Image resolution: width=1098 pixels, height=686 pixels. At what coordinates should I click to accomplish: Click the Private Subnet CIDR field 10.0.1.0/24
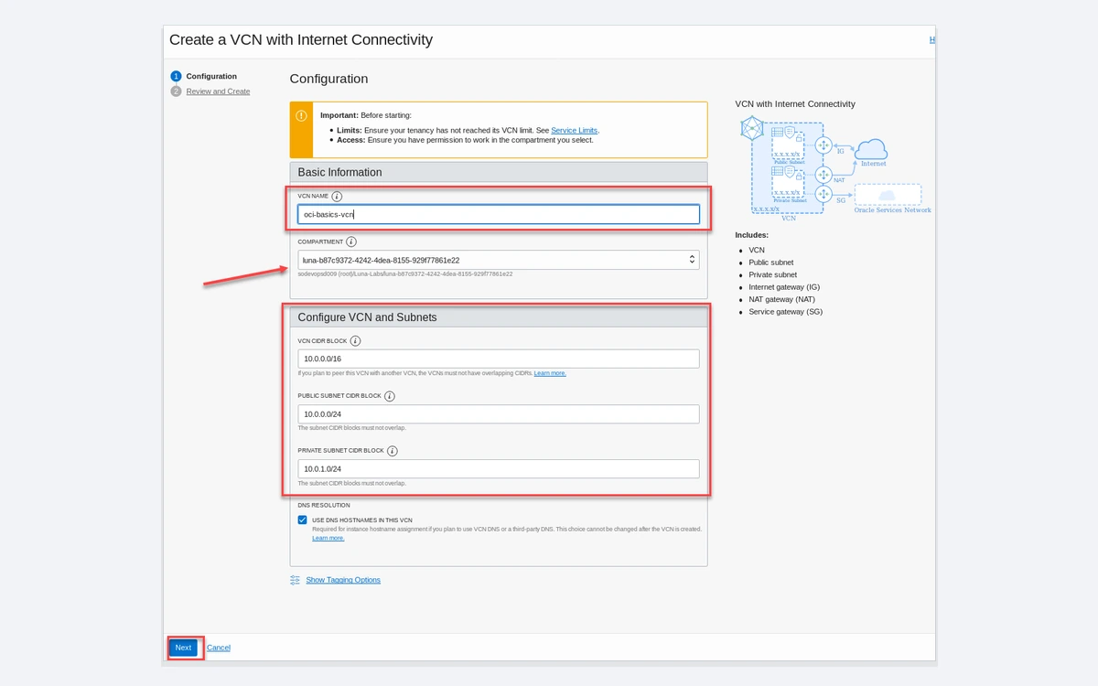point(499,469)
